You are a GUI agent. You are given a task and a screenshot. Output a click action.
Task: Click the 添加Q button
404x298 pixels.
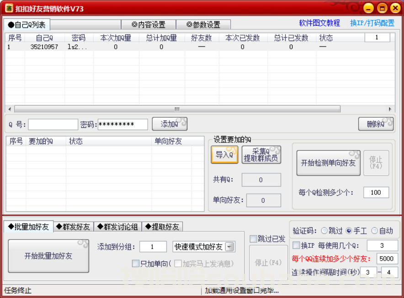point(169,124)
